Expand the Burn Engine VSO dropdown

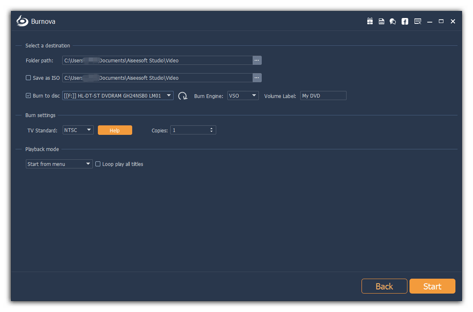[254, 95]
